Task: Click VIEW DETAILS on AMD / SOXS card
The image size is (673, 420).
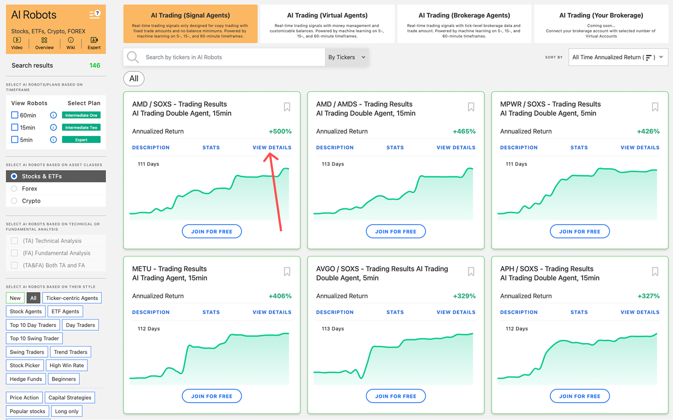Action: pyautogui.click(x=272, y=148)
